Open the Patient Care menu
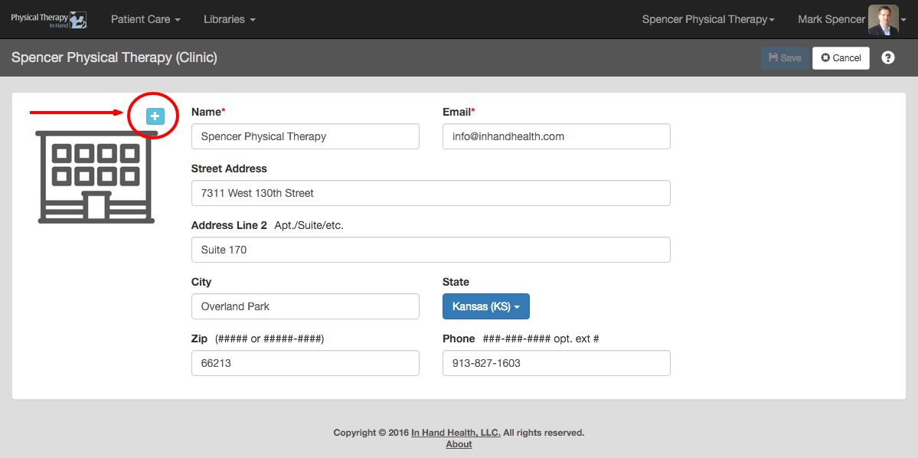Screen dimensions: 918x458 click(145, 19)
